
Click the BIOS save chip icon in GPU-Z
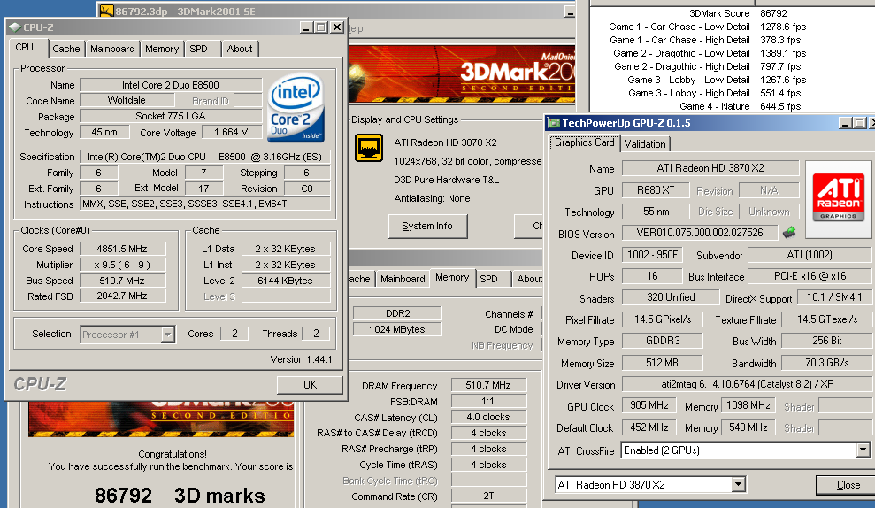(789, 232)
